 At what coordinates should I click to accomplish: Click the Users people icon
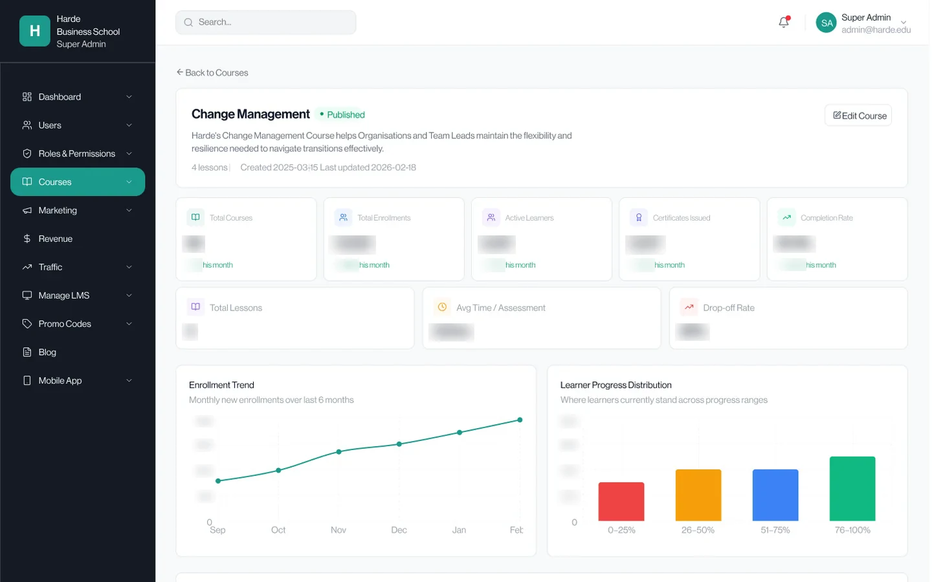click(27, 125)
